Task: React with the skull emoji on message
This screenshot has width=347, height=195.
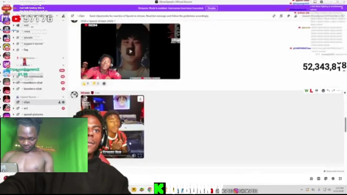Action: (x=316, y=91)
